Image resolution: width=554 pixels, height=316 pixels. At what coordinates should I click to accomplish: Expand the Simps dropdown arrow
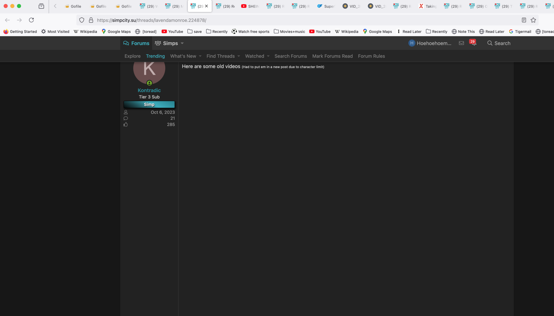point(182,43)
